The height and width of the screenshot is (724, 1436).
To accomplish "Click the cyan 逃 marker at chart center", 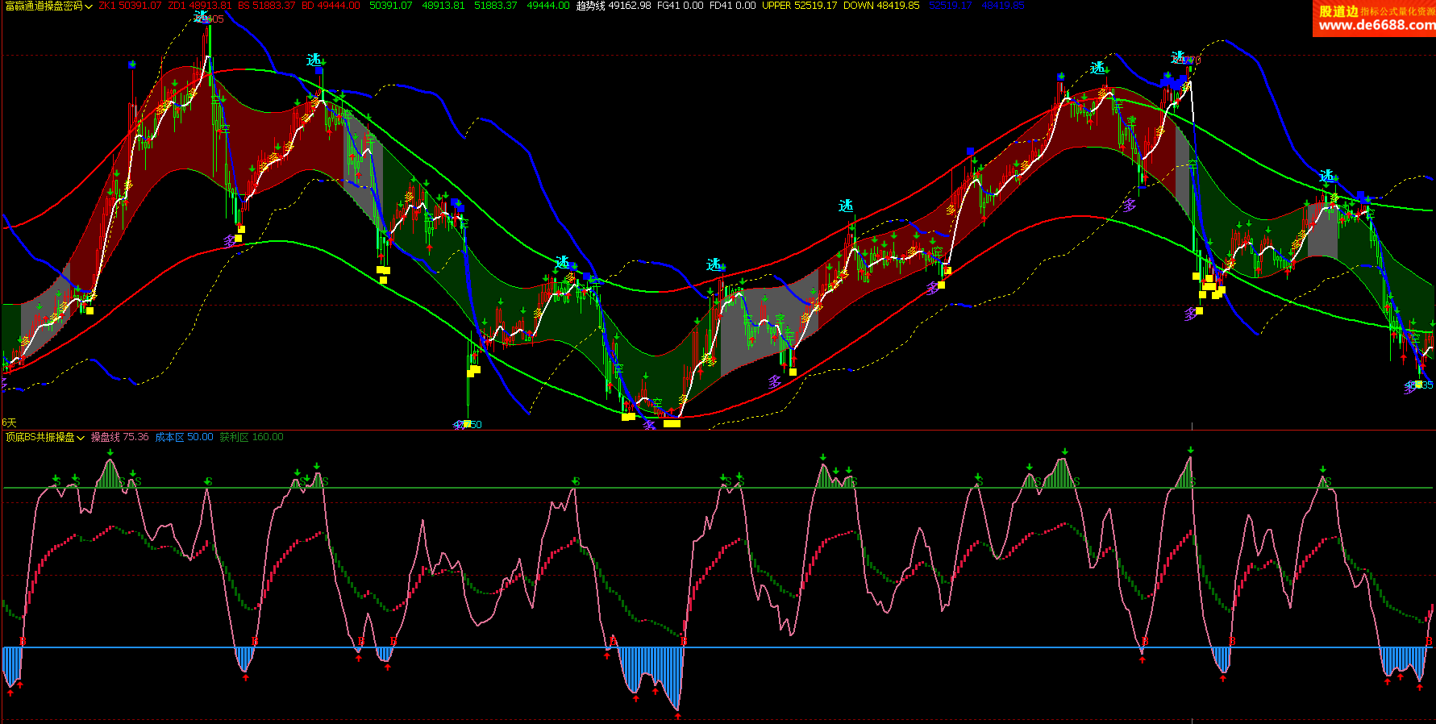I will 714,264.
